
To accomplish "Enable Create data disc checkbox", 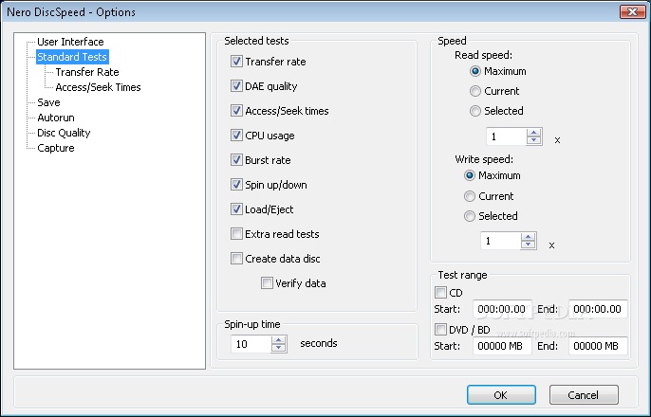I will click(236, 259).
